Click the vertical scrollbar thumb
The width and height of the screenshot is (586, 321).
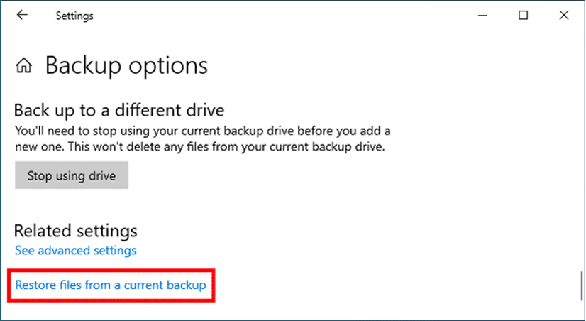tap(582, 286)
